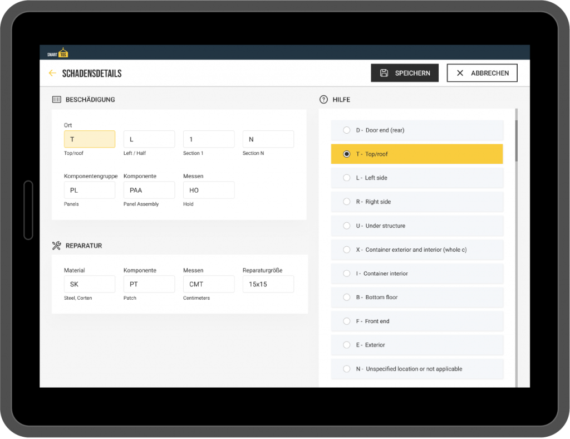Click the Reparaturgröße field showing 15x15
The height and width of the screenshot is (439, 570).
click(268, 284)
